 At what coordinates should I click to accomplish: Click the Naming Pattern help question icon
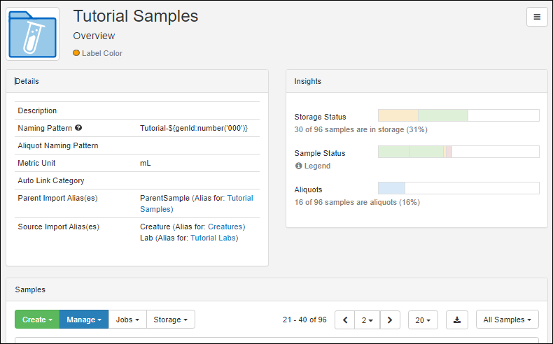point(78,128)
